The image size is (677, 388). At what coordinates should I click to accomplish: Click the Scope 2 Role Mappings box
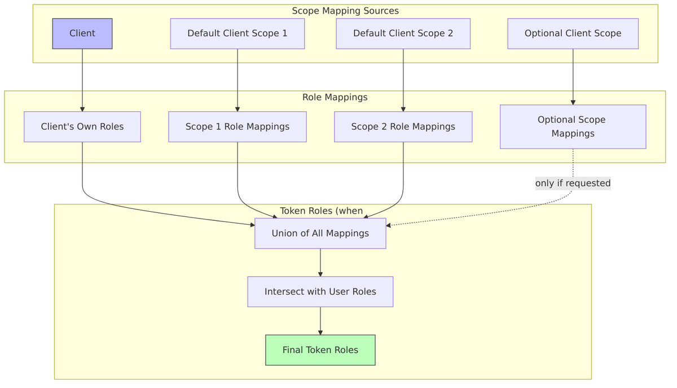(403, 127)
